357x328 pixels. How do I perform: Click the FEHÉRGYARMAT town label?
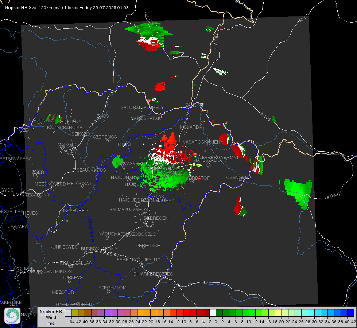click(x=220, y=157)
